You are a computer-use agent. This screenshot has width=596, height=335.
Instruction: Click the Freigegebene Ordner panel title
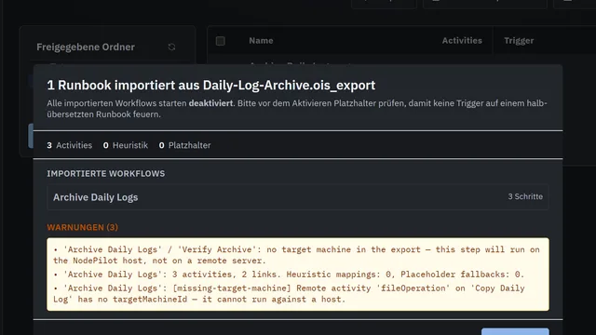[86, 47]
